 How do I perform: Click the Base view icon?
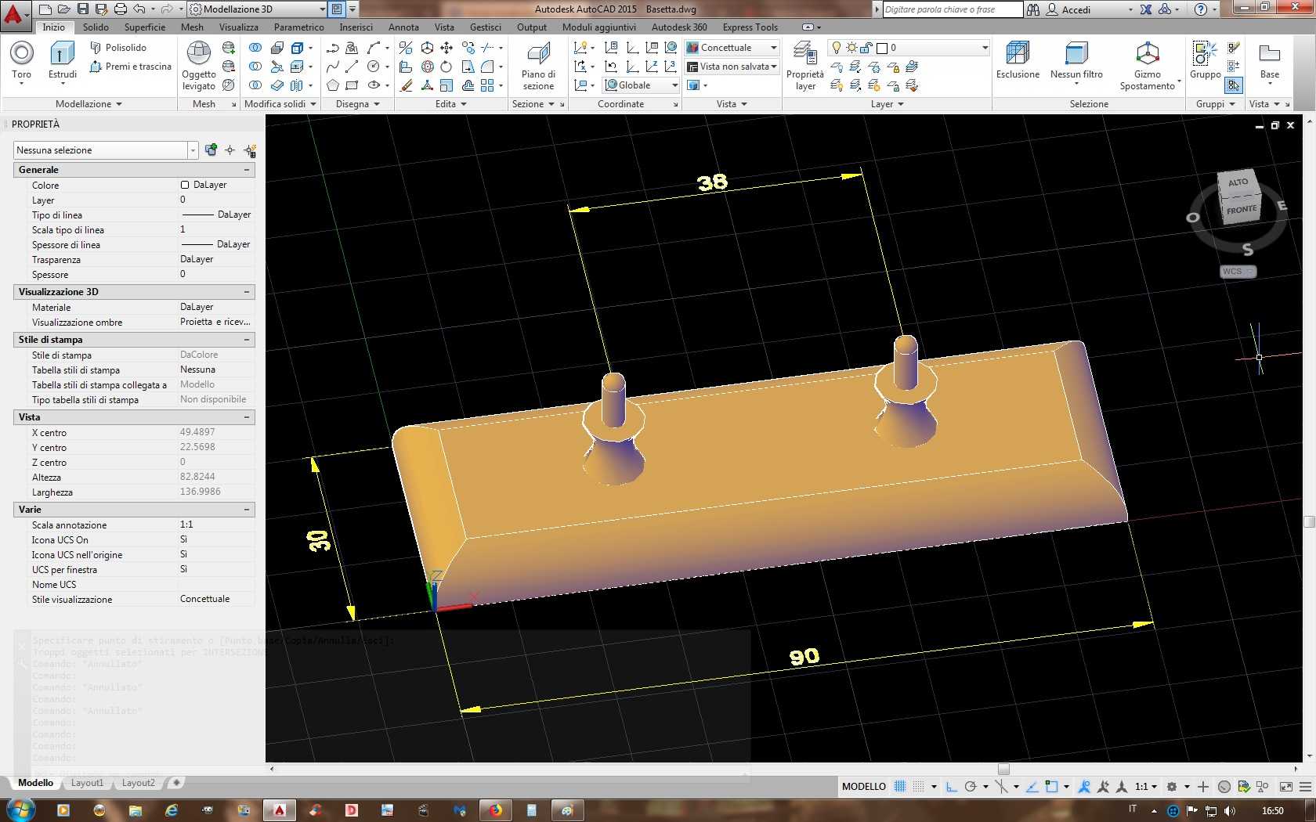[1270, 53]
